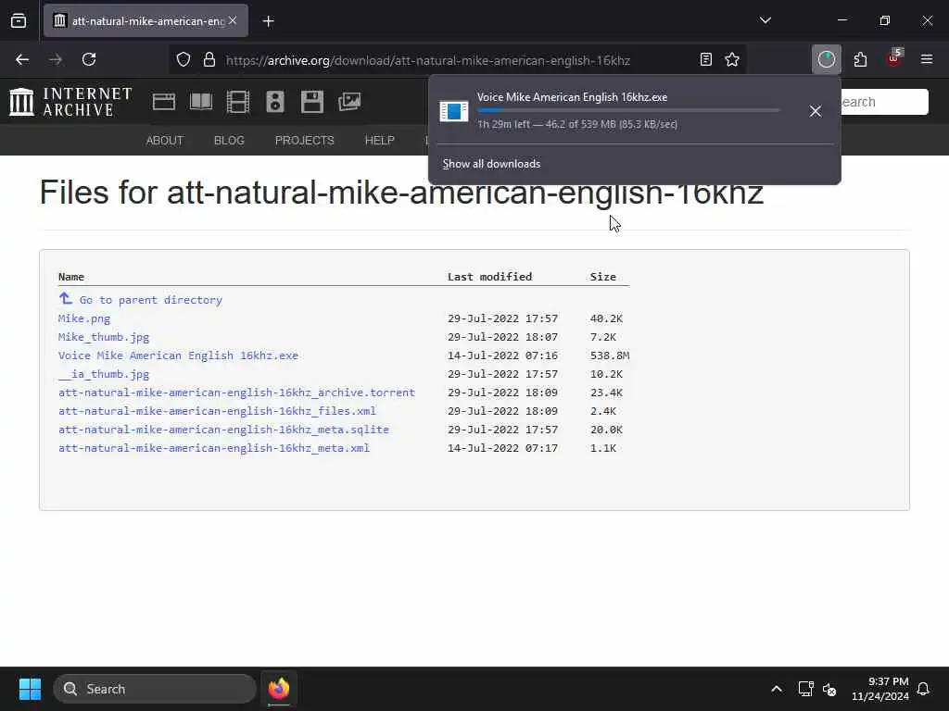Click the address bar URL
949x711 pixels.
428,60
